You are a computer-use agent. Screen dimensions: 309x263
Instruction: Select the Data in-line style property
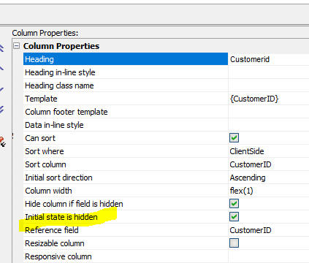(x=126, y=125)
